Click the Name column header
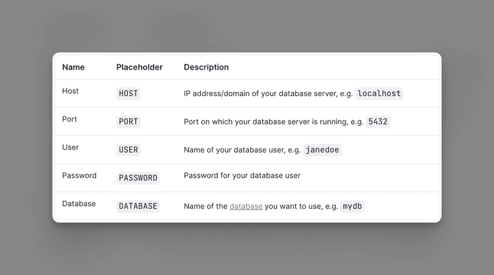 pyautogui.click(x=73, y=67)
